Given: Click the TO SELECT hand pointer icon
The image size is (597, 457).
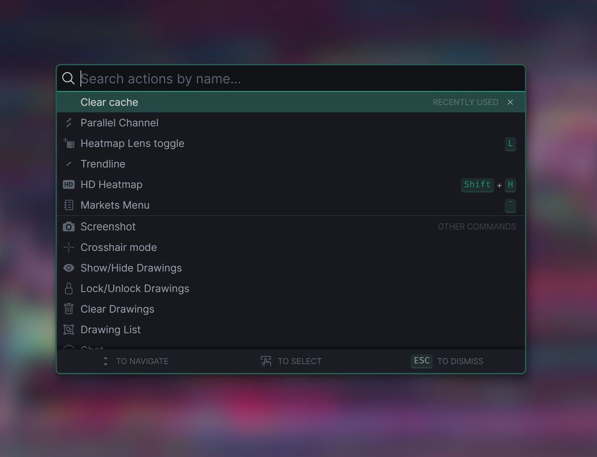Looking at the screenshot, I should pos(266,361).
